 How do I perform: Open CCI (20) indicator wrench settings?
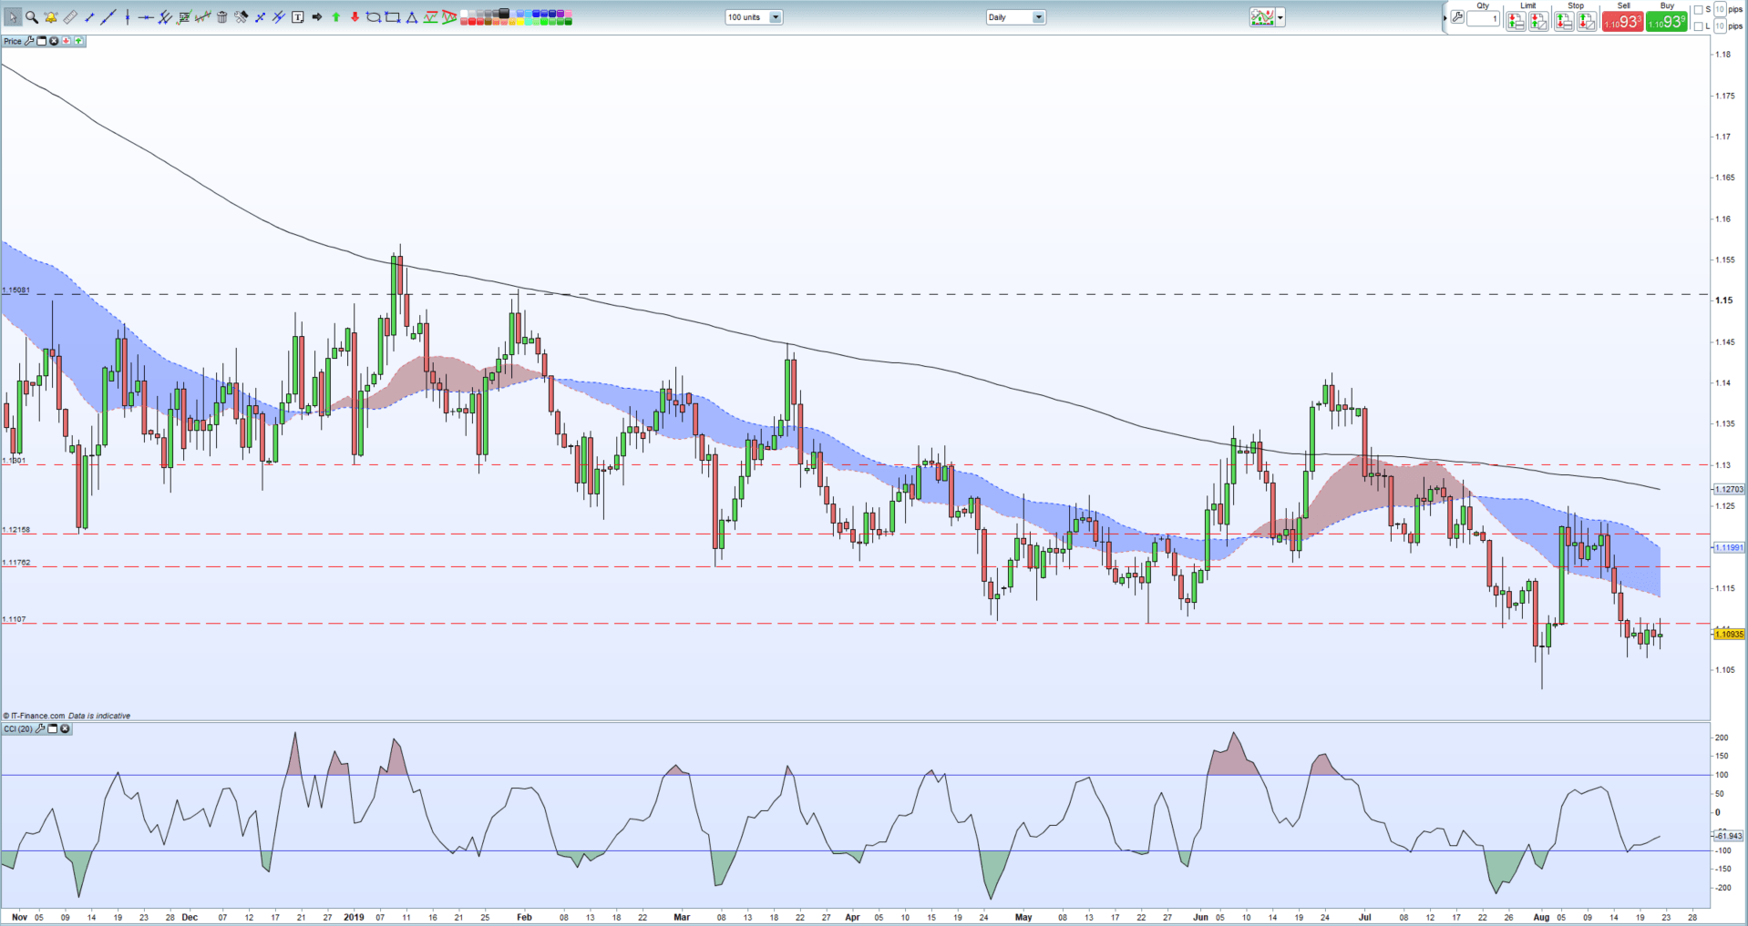tap(40, 728)
